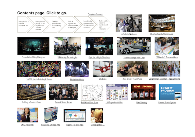Click the domino chain thumbnail image
This screenshot has height=137, width=195.
(x=31, y=92)
